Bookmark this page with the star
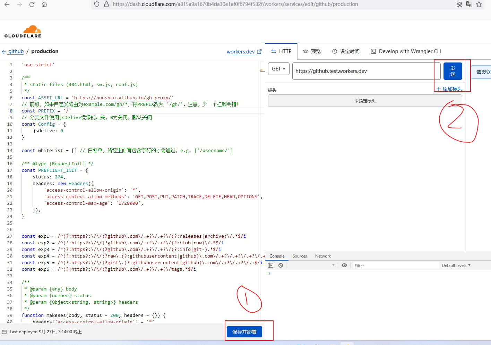 [x=479, y=4]
